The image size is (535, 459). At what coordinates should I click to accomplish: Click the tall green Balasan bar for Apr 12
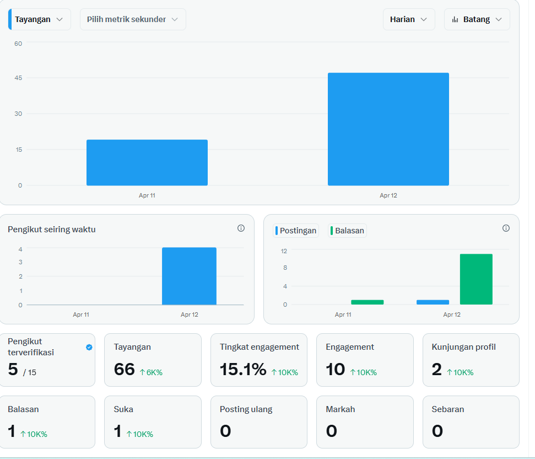coord(476,279)
